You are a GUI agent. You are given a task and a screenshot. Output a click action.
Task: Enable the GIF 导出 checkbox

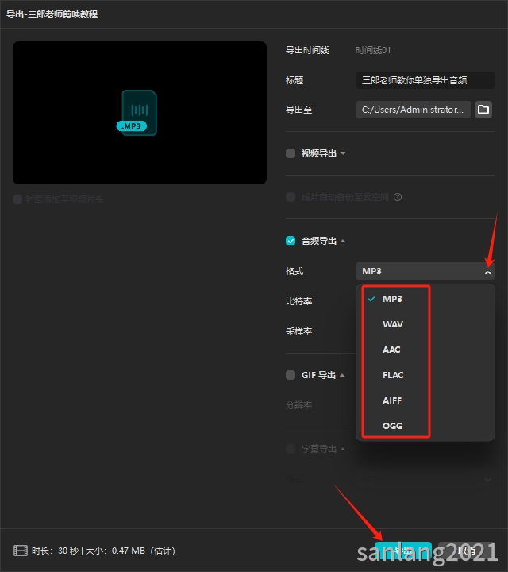coord(291,375)
